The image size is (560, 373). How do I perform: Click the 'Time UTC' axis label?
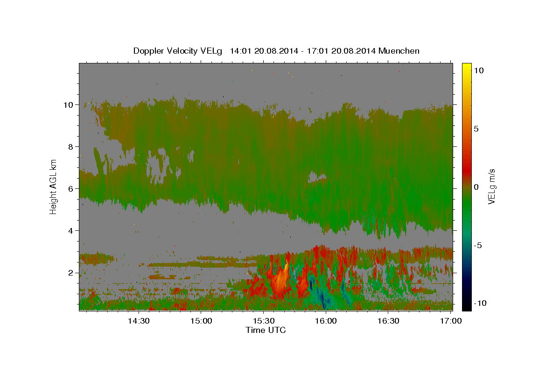tap(266, 330)
